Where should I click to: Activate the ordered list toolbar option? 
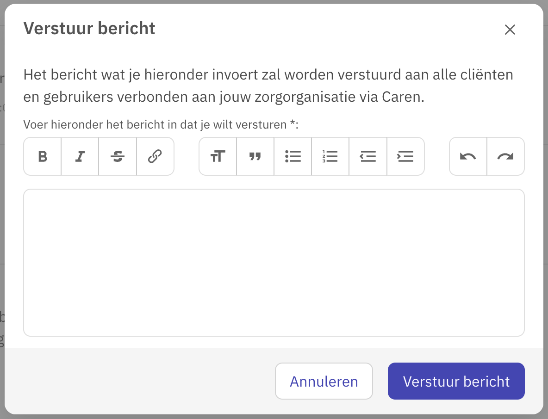pos(330,156)
